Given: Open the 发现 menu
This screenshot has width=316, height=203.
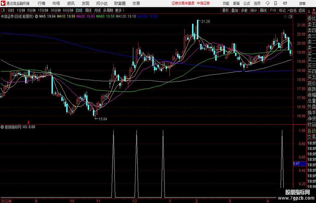Looking at the screenshot, I should click(86, 3).
